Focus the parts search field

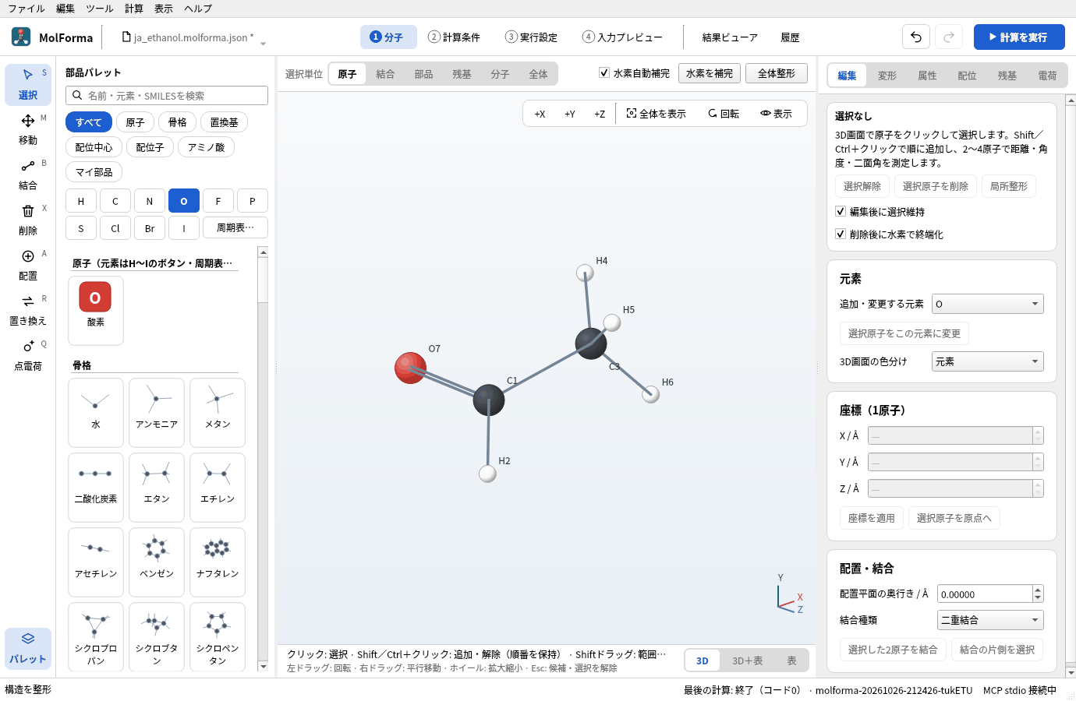(167, 95)
